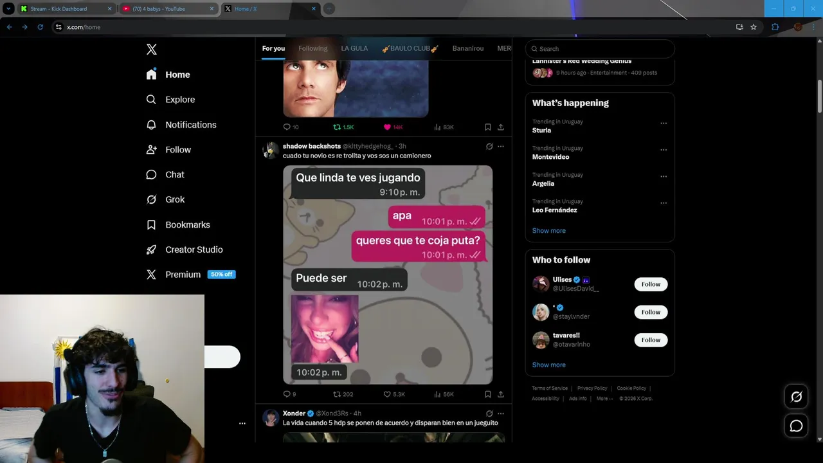Bookmark the shadow backshots post

coord(488,394)
